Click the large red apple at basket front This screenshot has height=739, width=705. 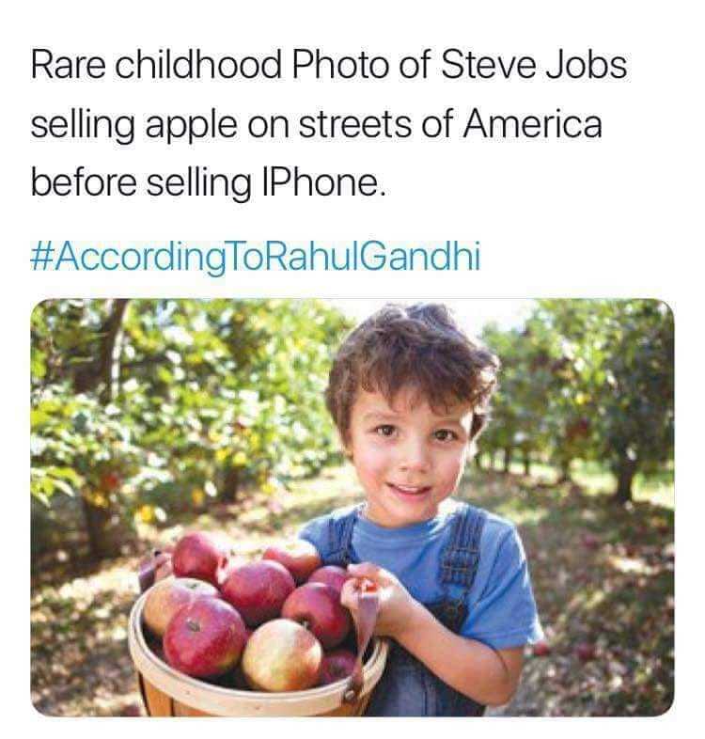coord(204,637)
